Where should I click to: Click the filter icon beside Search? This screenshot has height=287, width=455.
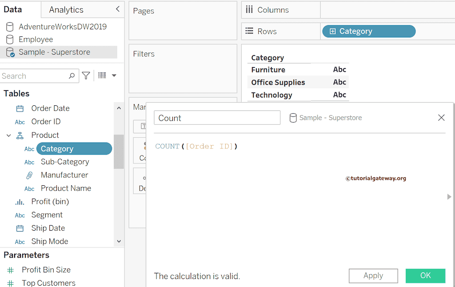pos(86,76)
